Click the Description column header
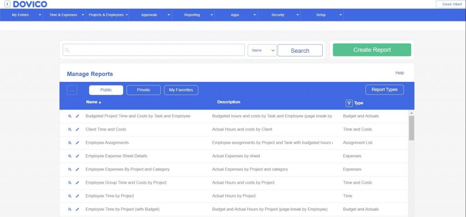 point(228,102)
